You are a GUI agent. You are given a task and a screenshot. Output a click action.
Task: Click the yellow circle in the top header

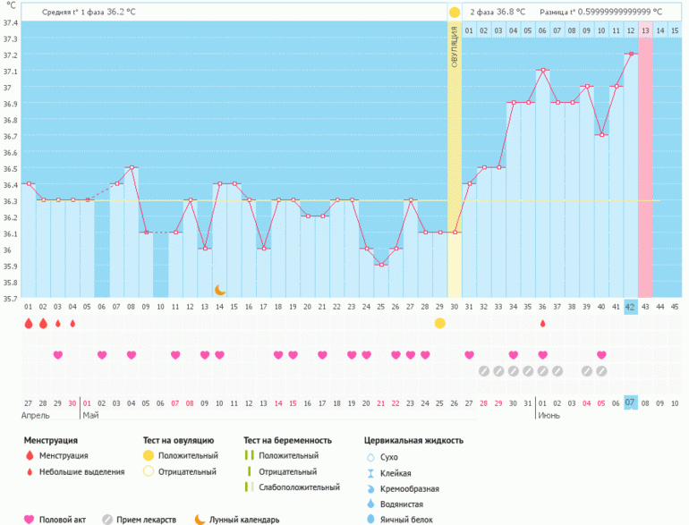[x=455, y=12]
